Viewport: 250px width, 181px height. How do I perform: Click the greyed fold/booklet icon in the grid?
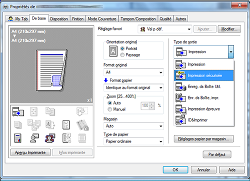point(82,111)
